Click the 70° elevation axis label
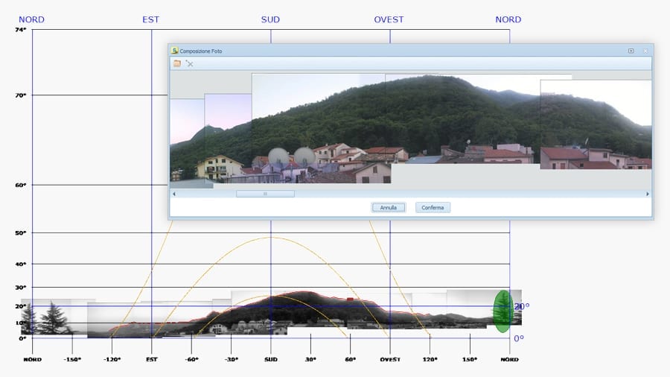Viewport: 670px width, 377px height. pyautogui.click(x=20, y=95)
